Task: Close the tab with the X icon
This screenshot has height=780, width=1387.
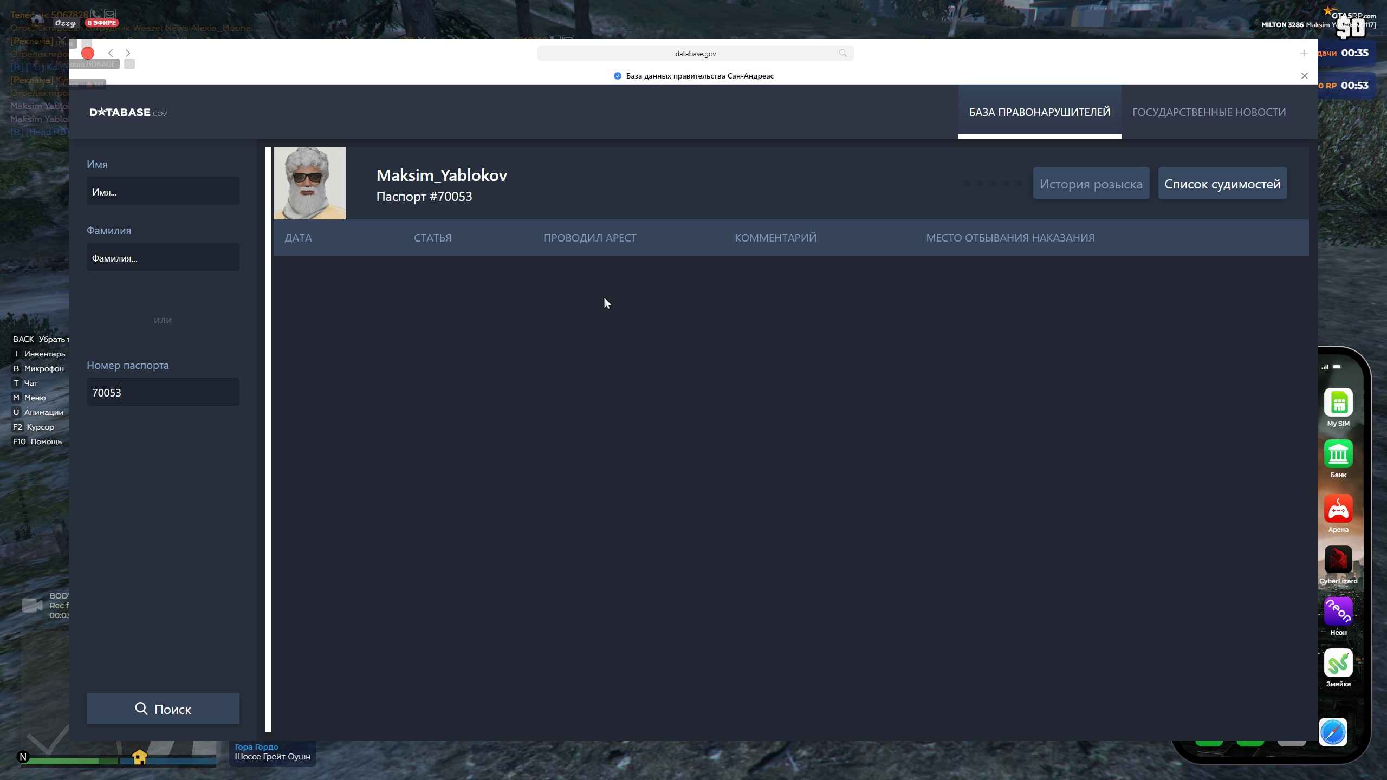Action: click(1304, 76)
